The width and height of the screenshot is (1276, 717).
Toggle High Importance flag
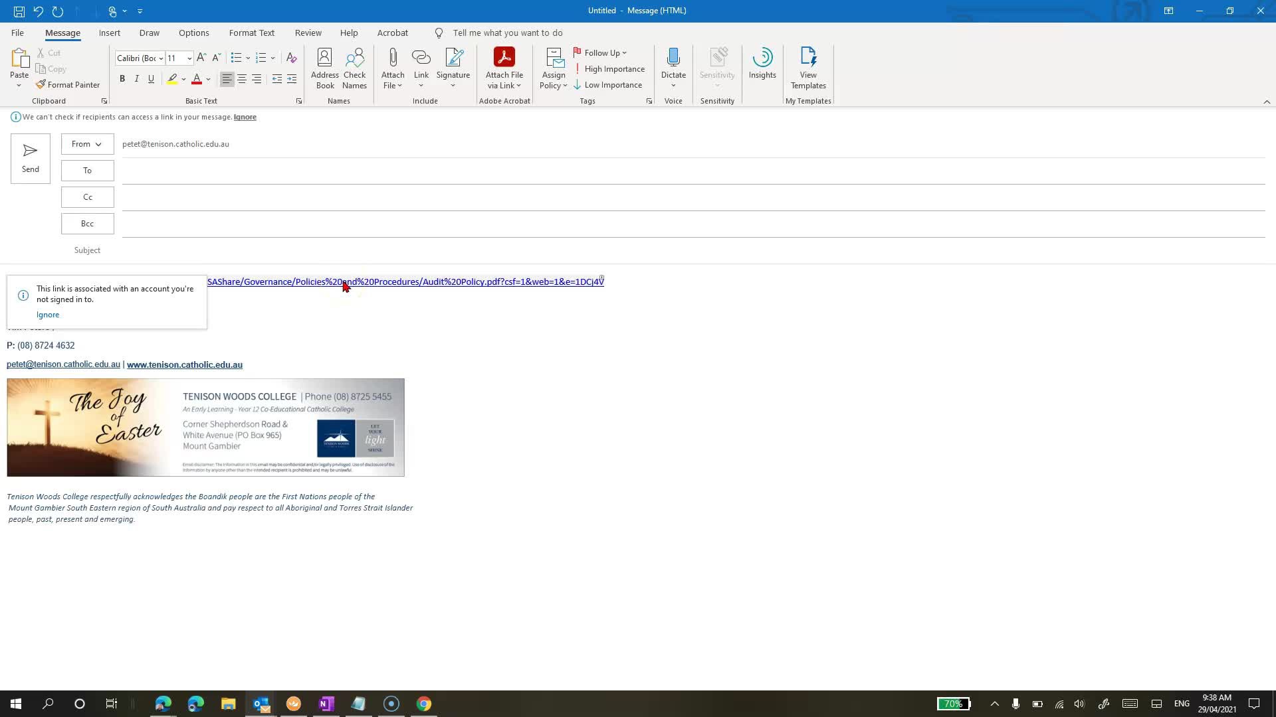point(609,69)
